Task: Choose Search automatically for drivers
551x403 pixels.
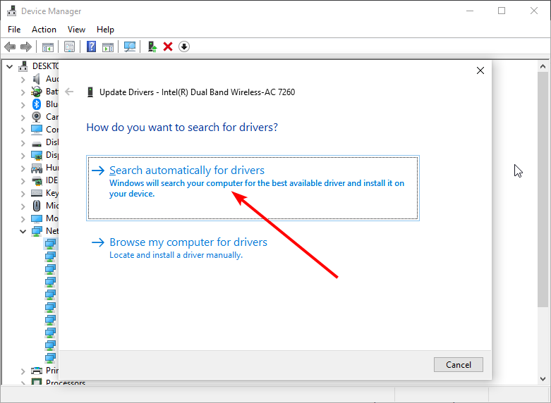Action: coord(253,188)
